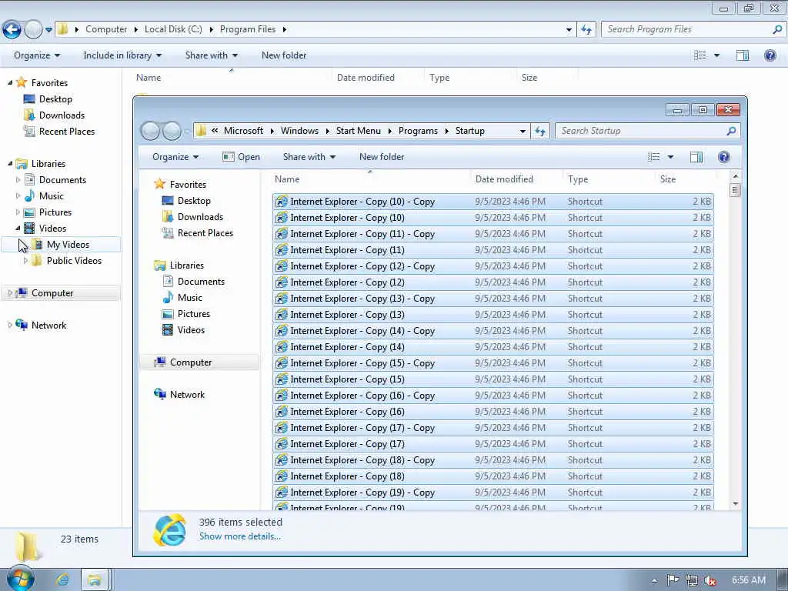The width and height of the screenshot is (788, 591).
Task: Open recent pages dropdown in outer window
Action: click(x=48, y=30)
